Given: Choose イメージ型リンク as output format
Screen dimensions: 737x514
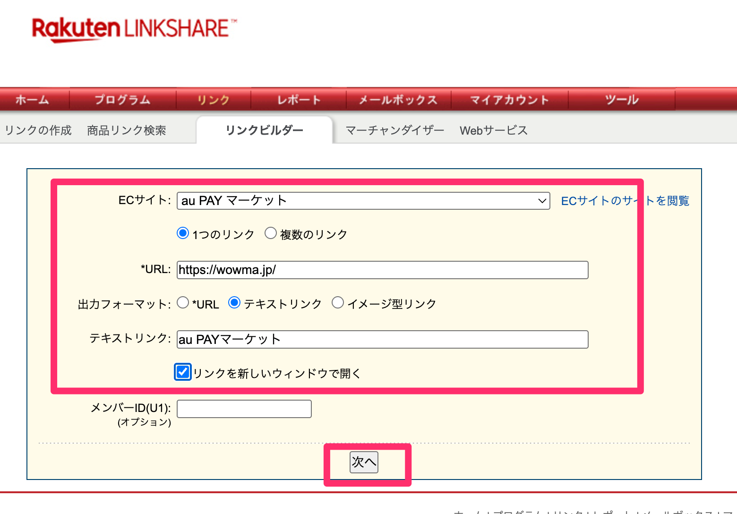Looking at the screenshot, I should [x=338, y=303].
